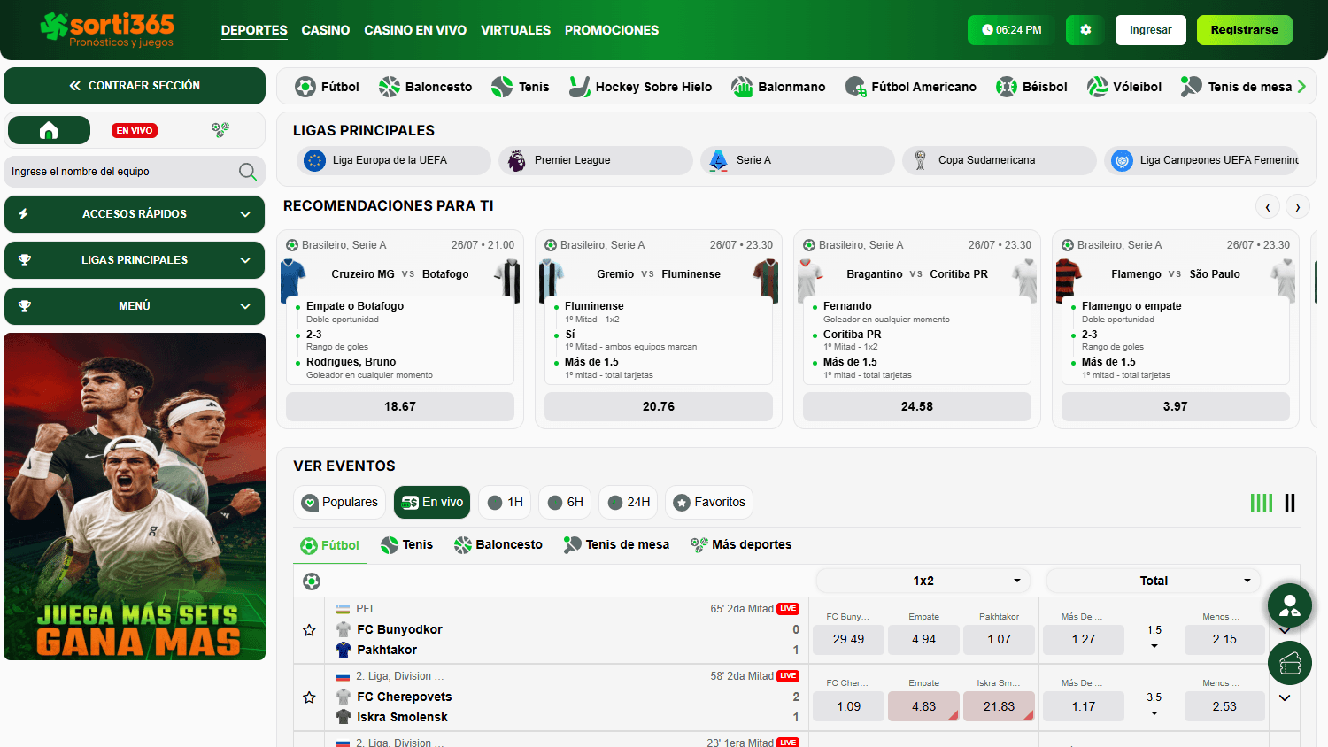Click the Ingresar button

click(1151, 30)
